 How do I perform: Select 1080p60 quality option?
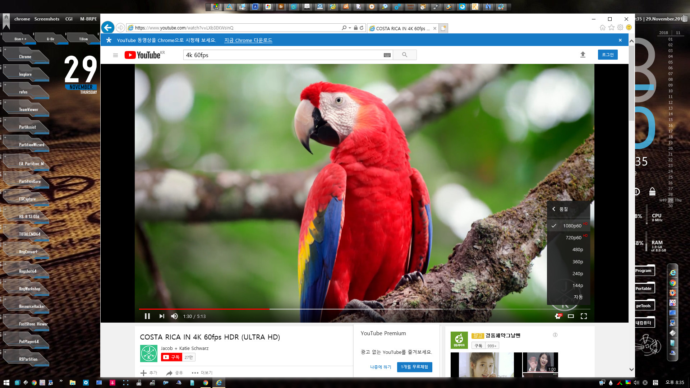[569, 226]
